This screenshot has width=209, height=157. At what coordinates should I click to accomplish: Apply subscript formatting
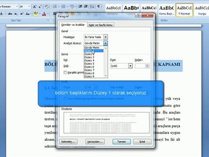click(x=16, y=14)
